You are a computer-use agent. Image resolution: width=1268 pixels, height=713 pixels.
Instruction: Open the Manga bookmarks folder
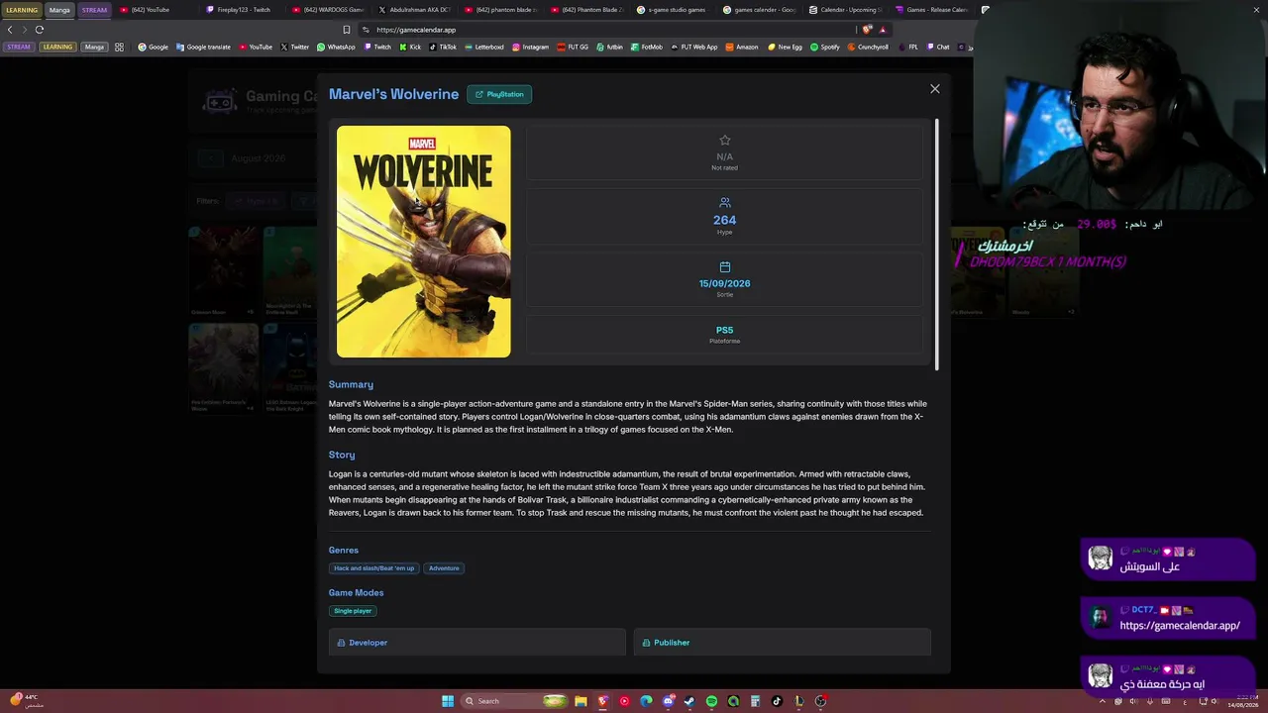click(x=94, y=47)
